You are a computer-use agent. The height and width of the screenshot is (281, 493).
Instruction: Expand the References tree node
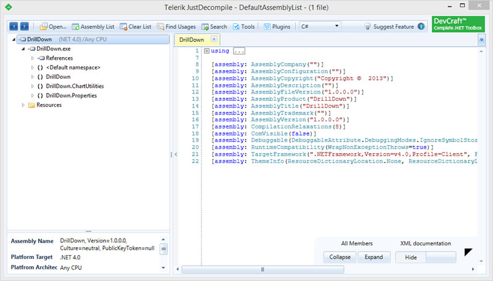tap(33, 58)
